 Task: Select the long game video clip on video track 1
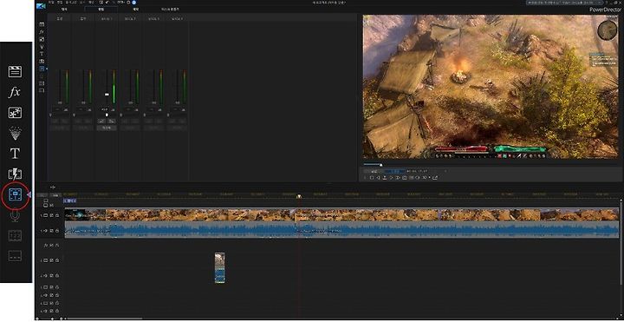pyautogui.click(x=341, y=214)
